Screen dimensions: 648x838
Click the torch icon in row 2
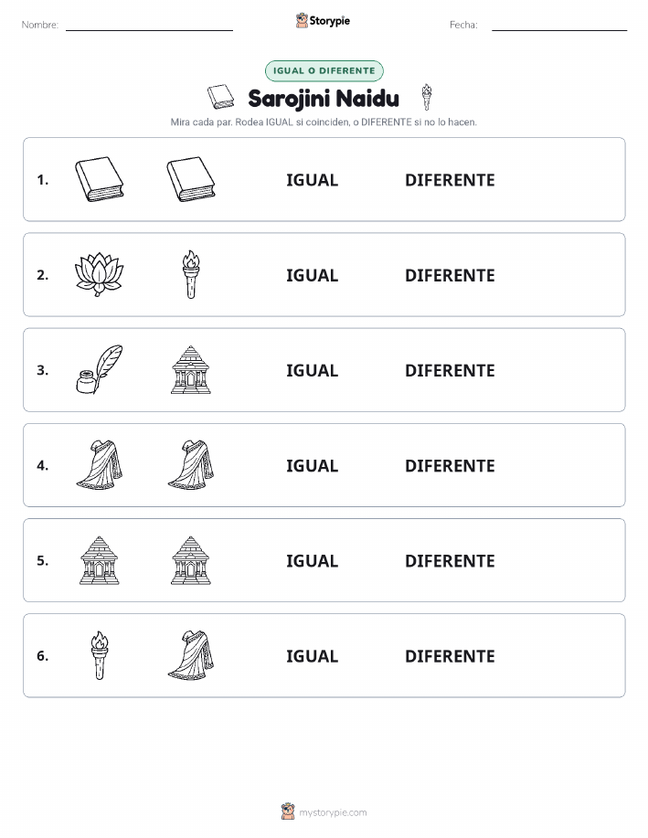coord(191,275)
